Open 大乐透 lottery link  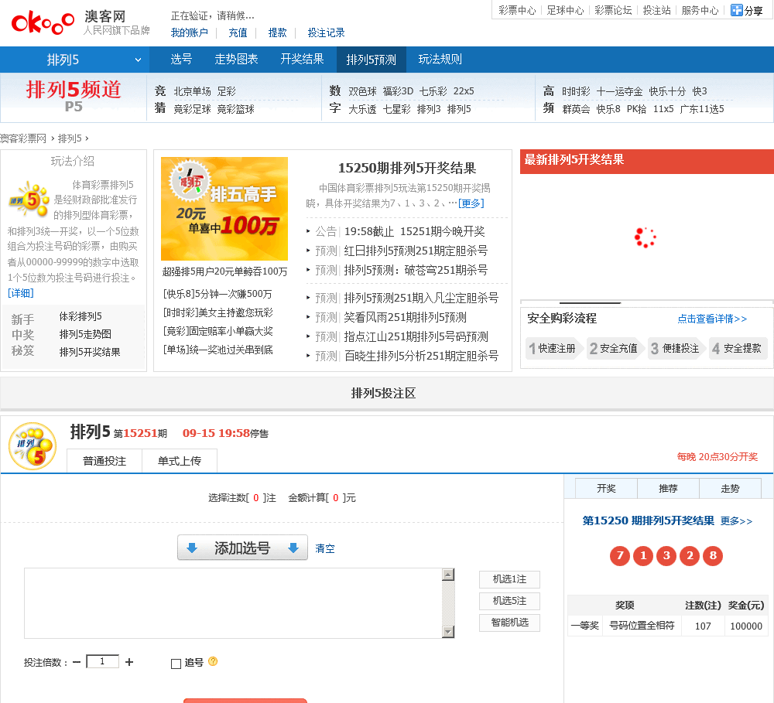point(362,109)
